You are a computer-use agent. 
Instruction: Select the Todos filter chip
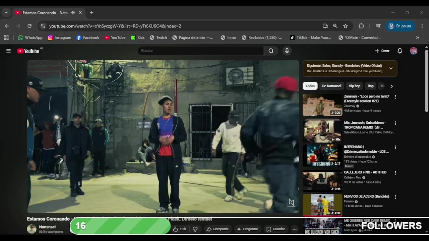pyautogui.click(x=310, y=86)
